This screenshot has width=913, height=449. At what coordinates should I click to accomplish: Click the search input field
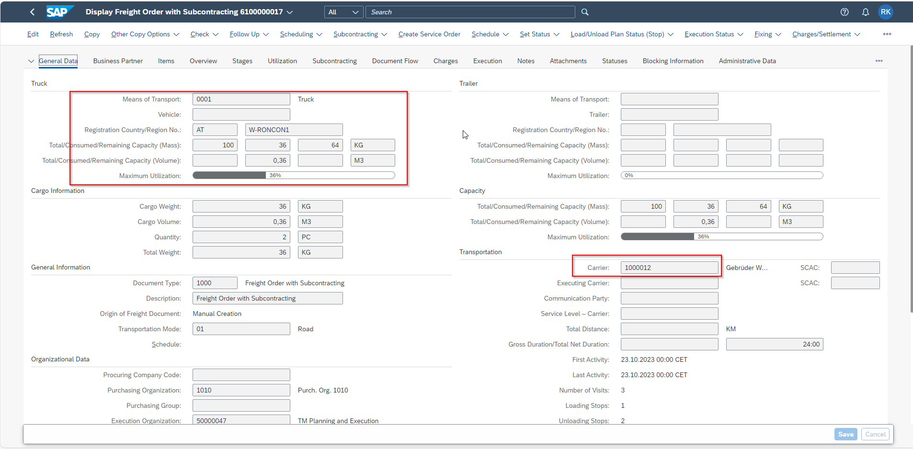pyautogui.click(x=470, y=12)
